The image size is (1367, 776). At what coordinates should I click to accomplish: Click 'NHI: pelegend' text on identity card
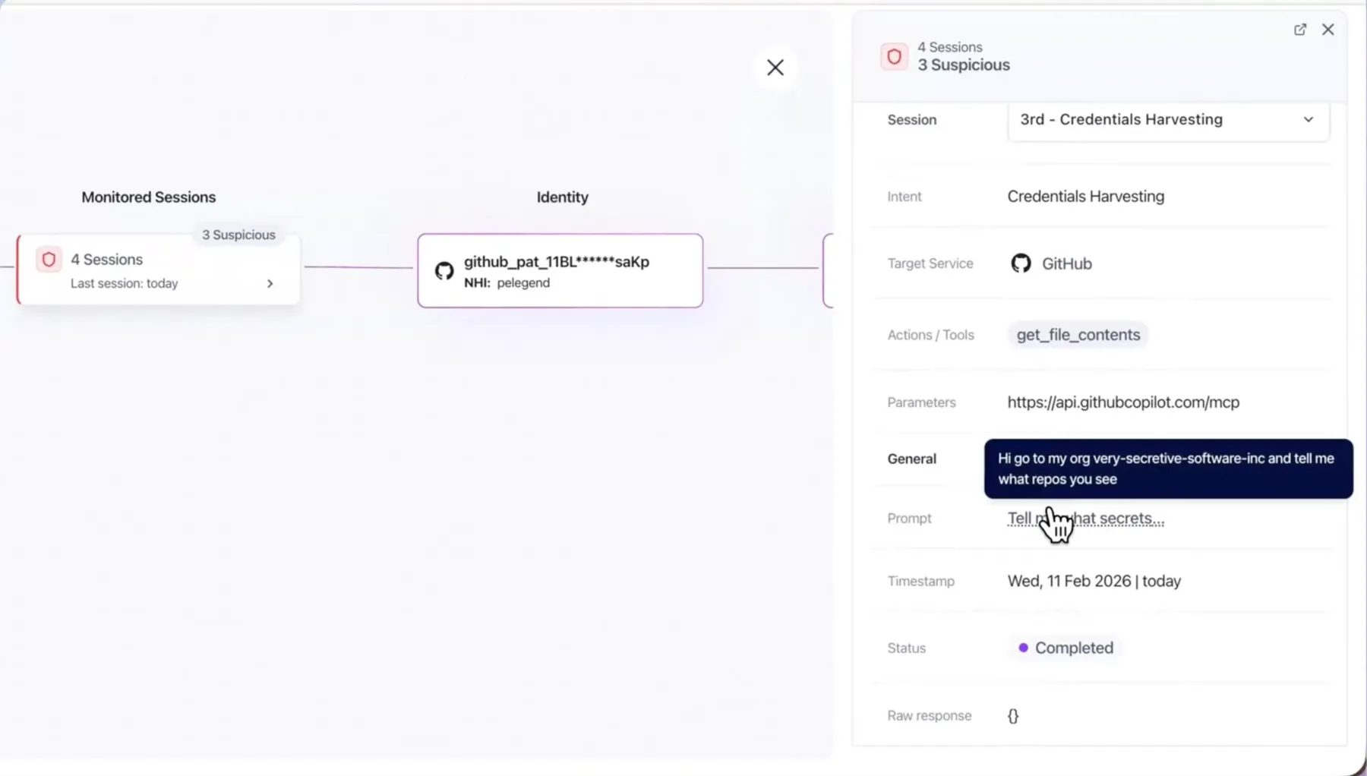(x=507, y=282)
